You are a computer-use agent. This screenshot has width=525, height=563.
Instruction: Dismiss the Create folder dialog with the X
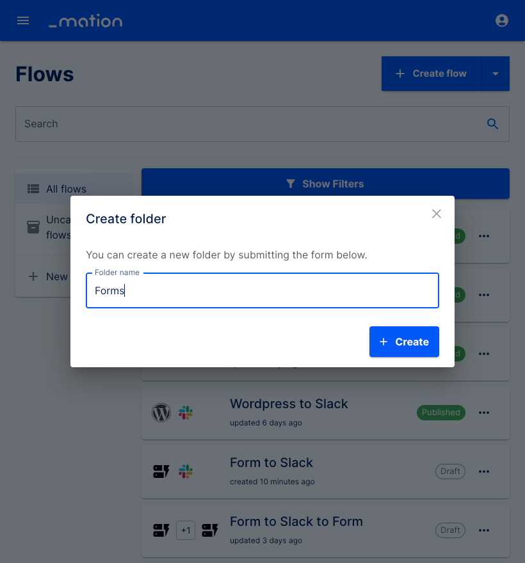click(437, 214)
